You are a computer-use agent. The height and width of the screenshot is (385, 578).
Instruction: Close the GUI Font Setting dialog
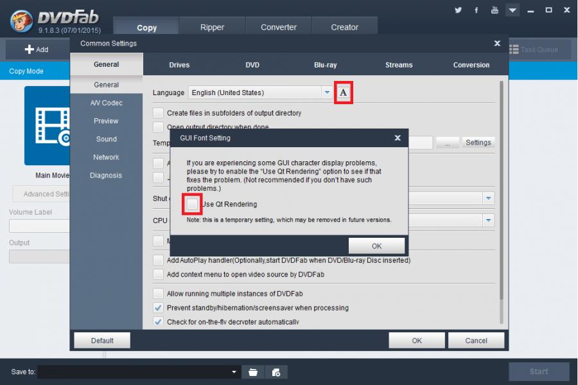tap(398, 138)
